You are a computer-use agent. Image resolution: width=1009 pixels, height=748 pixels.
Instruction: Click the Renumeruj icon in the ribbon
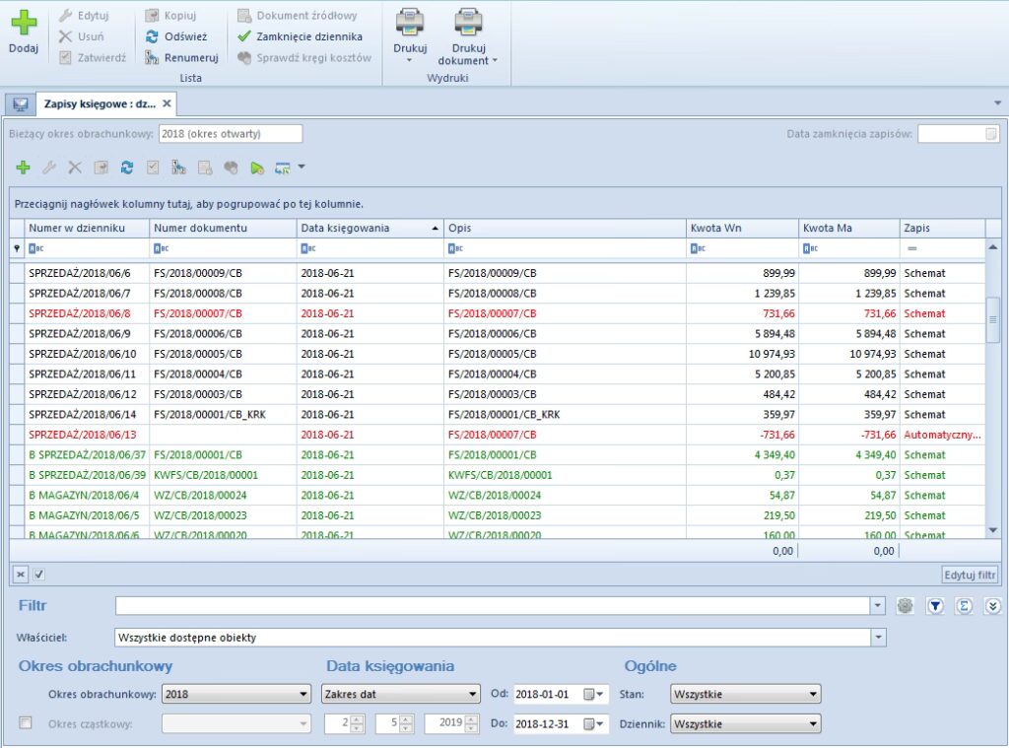(152, 58)
